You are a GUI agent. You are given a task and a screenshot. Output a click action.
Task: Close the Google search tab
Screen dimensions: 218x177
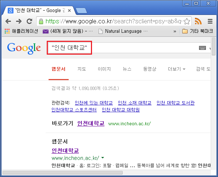pyautogui.click(x=69, y=11)
